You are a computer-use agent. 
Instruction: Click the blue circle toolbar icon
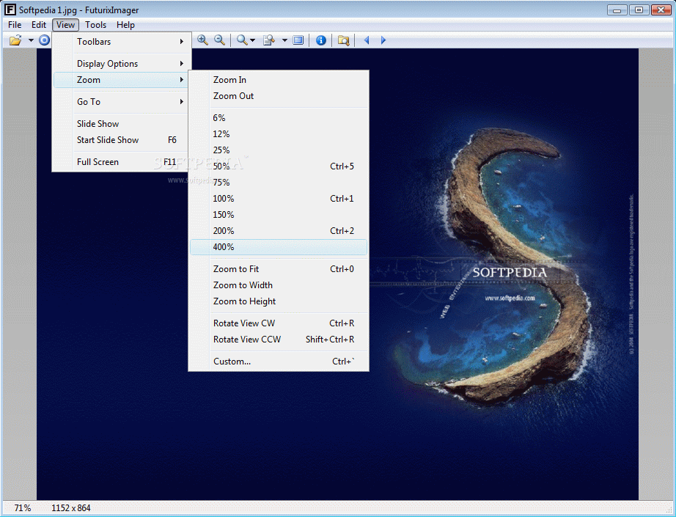(44, 40)
